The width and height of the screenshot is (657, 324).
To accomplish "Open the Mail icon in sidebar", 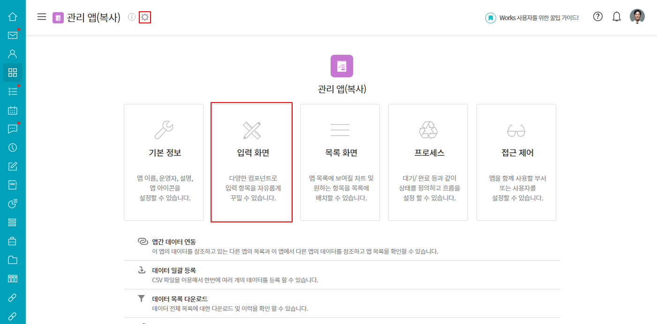I will coord(13,35).
